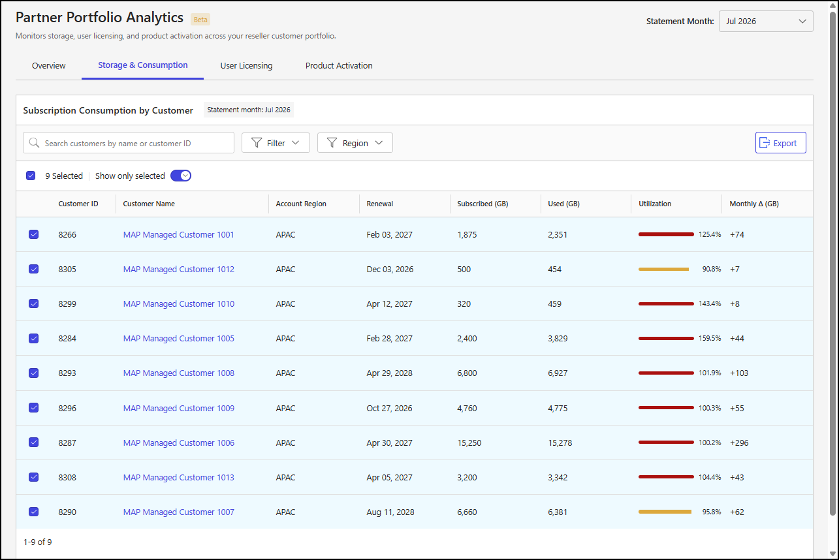Click the 143.4% utilization value
Viewport: 839px width, 560px height.
(x=710, y=303)
